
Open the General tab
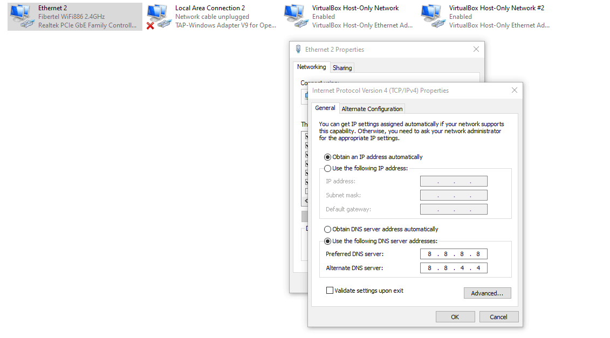pyautogui.click(x=325, y=108)
